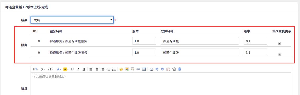Toggle italic formatting
The width and height of the screenshot is (300, 95).
(x=78, y=69)
